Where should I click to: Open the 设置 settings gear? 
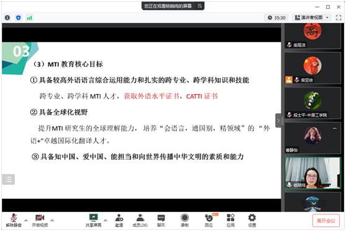[252, 220]
